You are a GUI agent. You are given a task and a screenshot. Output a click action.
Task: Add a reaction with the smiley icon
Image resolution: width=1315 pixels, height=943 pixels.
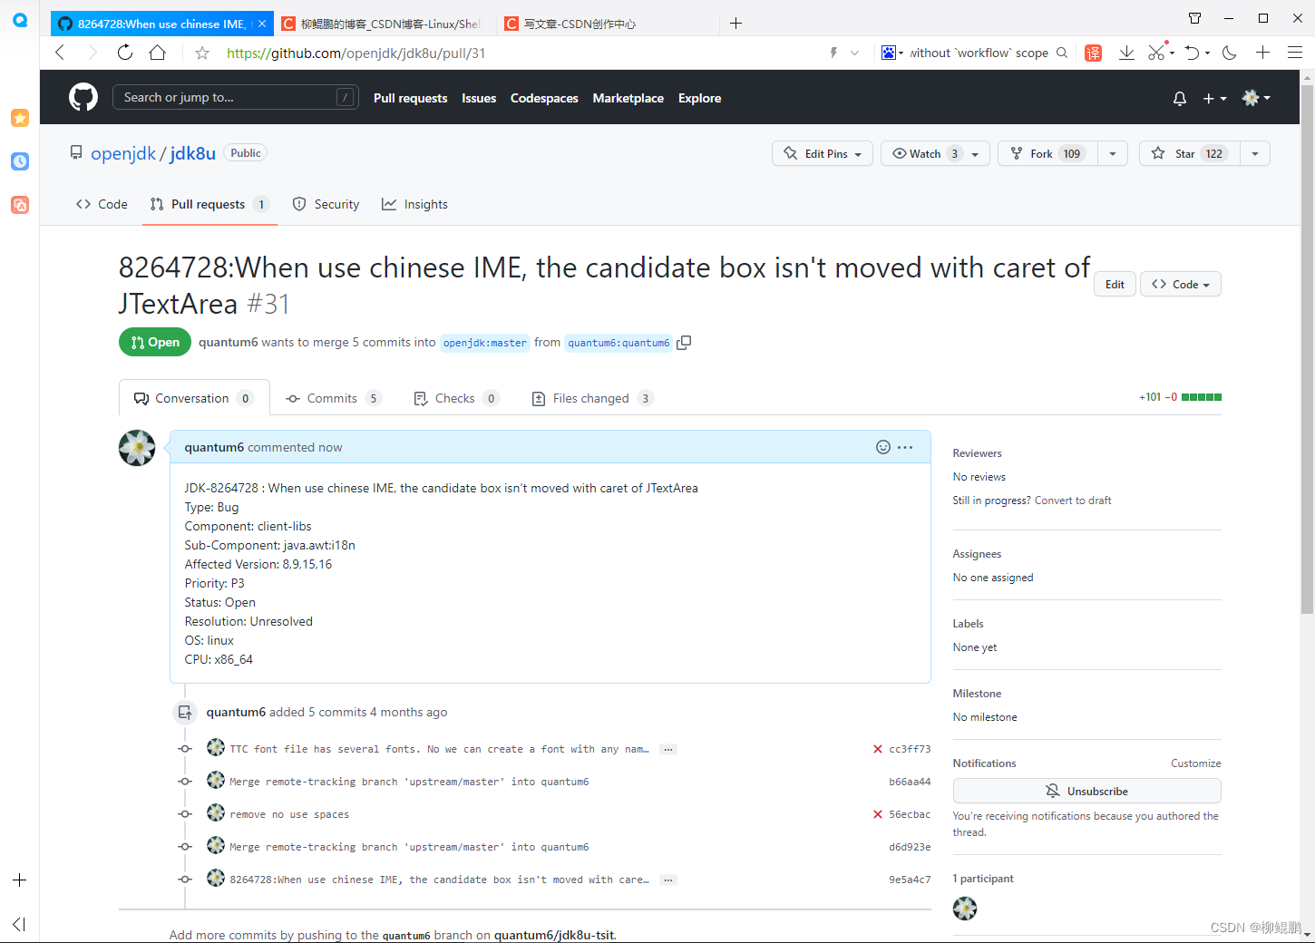coord(883,447)
